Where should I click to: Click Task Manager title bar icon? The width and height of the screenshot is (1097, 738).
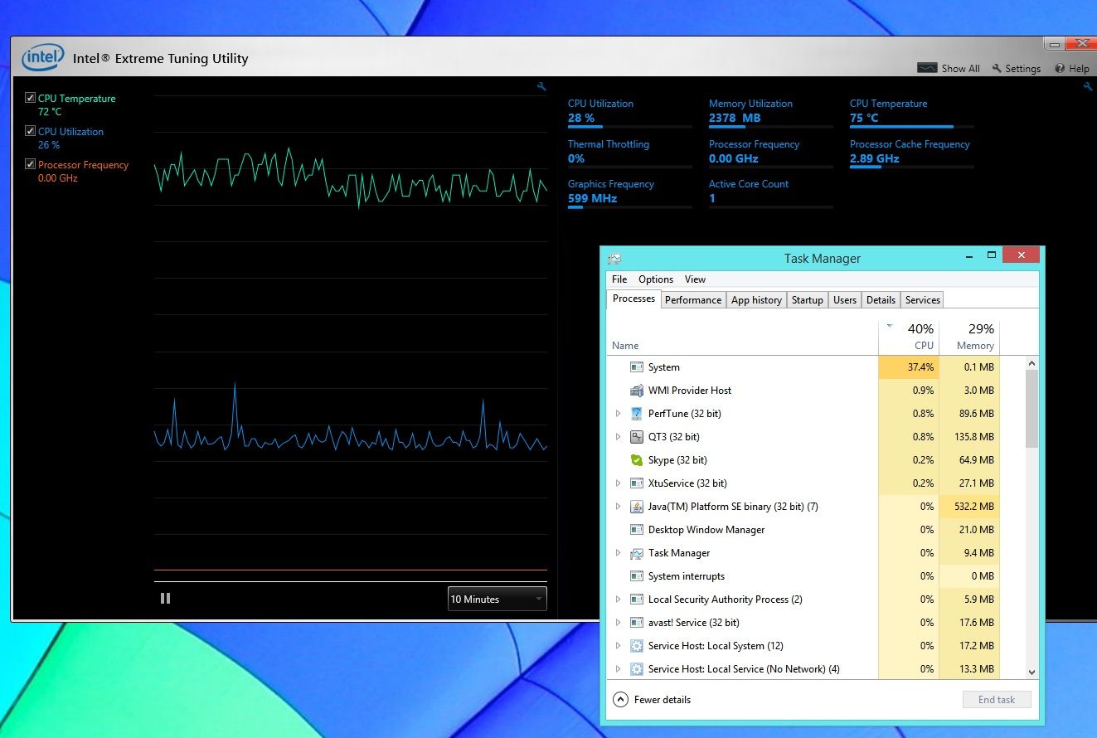click(x=614, y=259)
